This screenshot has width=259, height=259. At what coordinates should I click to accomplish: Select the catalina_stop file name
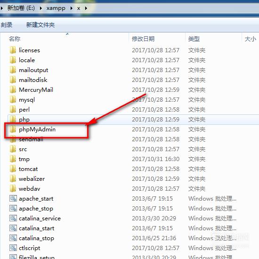click(x=37, y=238)
